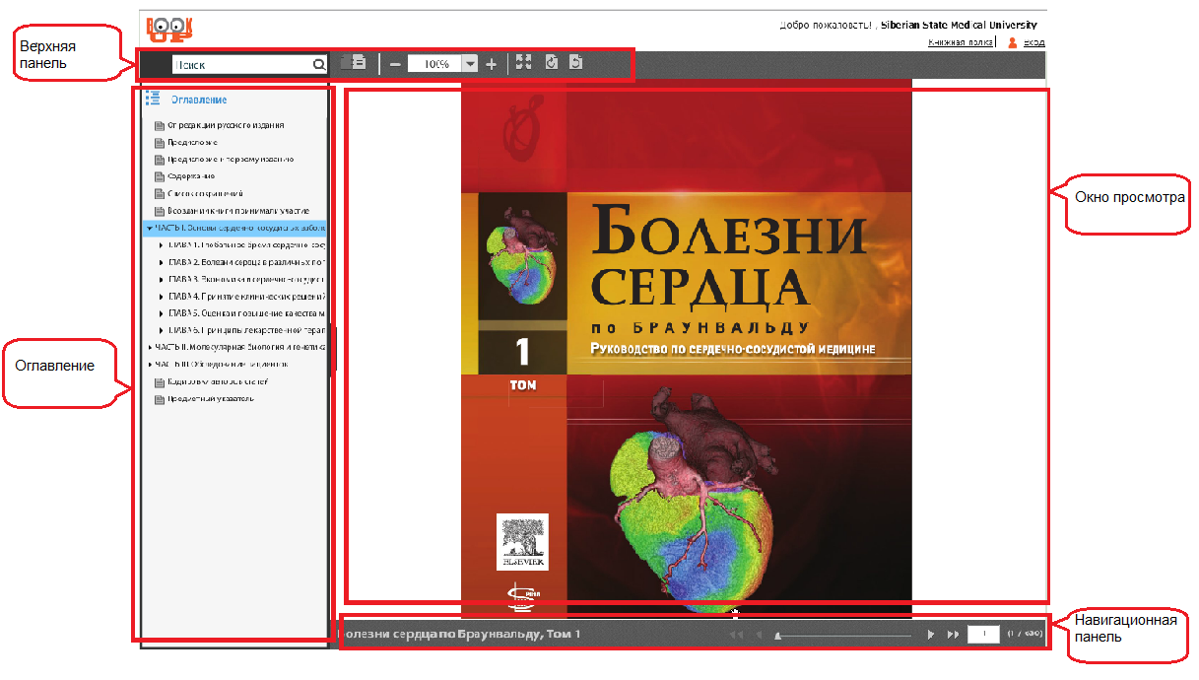
Task: Open ГЛАВА 5 Оценка и повышение качества chapter
Action: point(246,313)
